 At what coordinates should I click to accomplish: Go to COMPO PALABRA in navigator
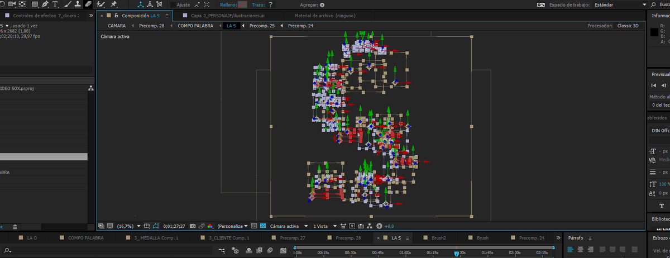pos(195,26)
